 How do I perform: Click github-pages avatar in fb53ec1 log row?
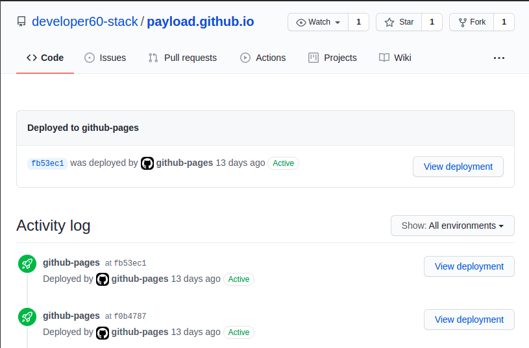click(103, 279)
